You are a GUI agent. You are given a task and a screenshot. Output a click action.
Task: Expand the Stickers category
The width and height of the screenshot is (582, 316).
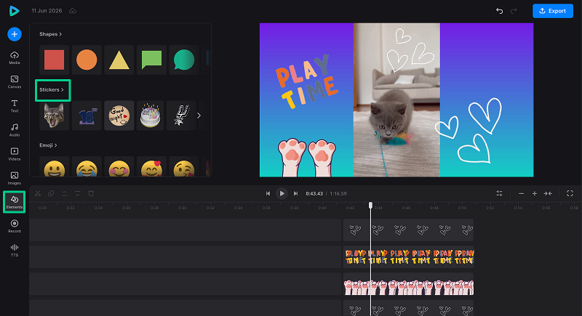(52, 89)
